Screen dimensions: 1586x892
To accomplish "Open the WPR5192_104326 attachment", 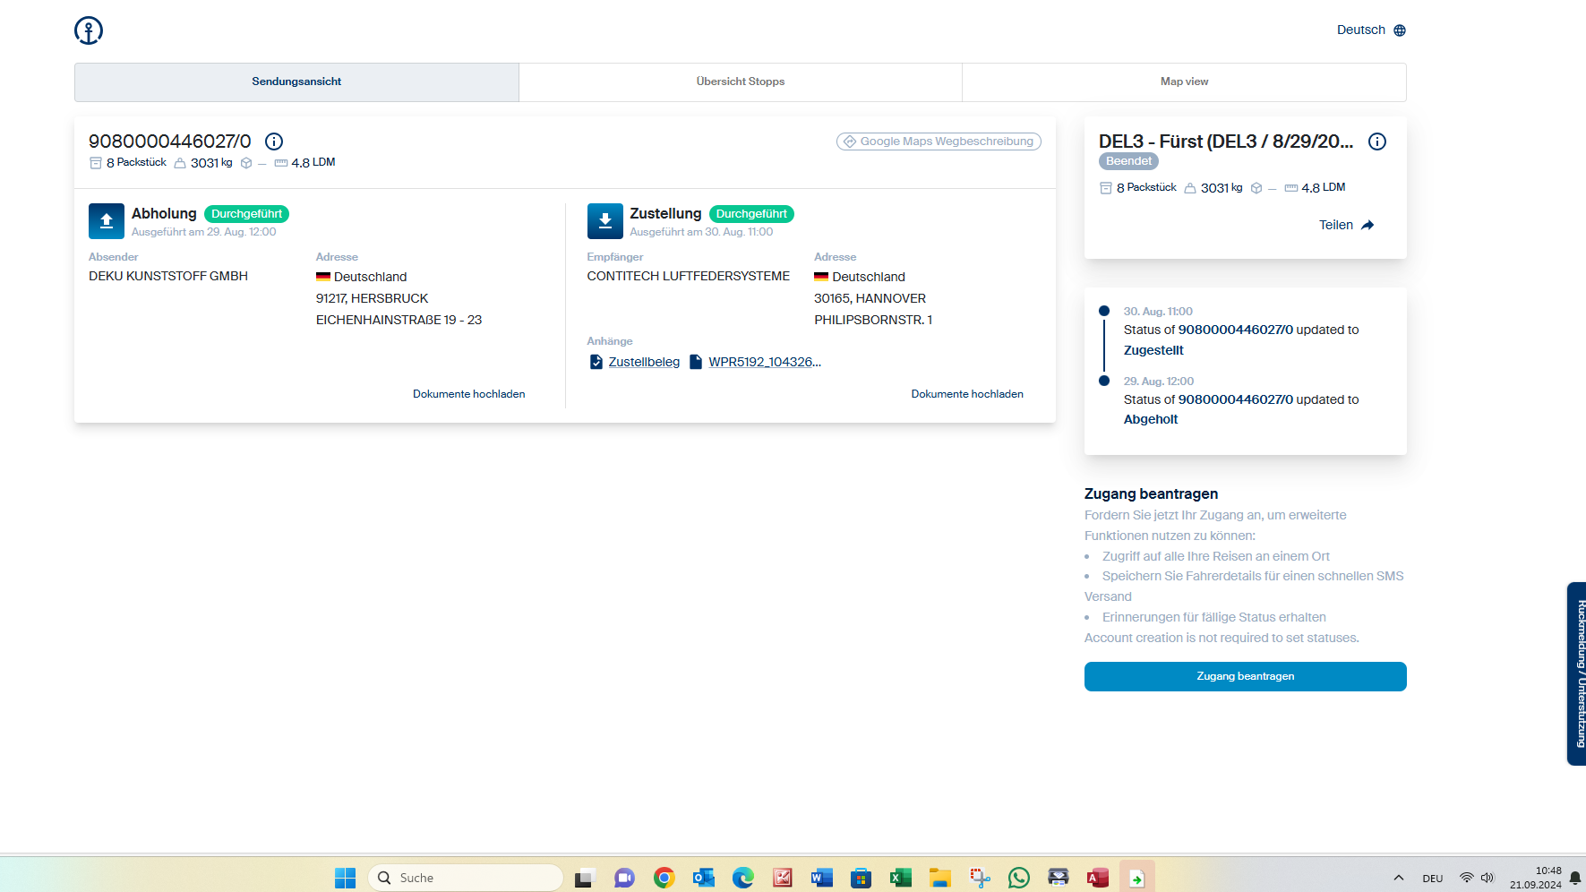I will 765,362.
